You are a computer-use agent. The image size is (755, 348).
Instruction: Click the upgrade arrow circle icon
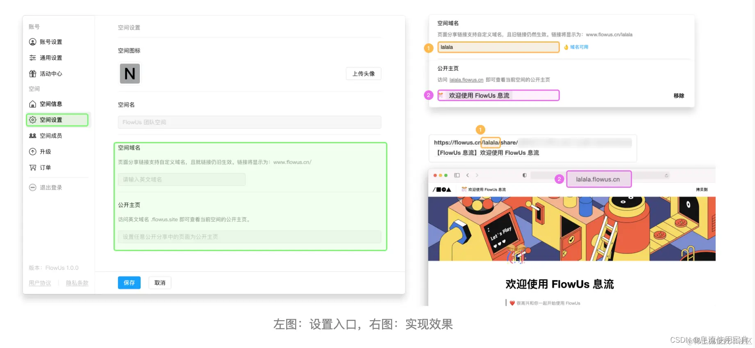tap(33, 151)
